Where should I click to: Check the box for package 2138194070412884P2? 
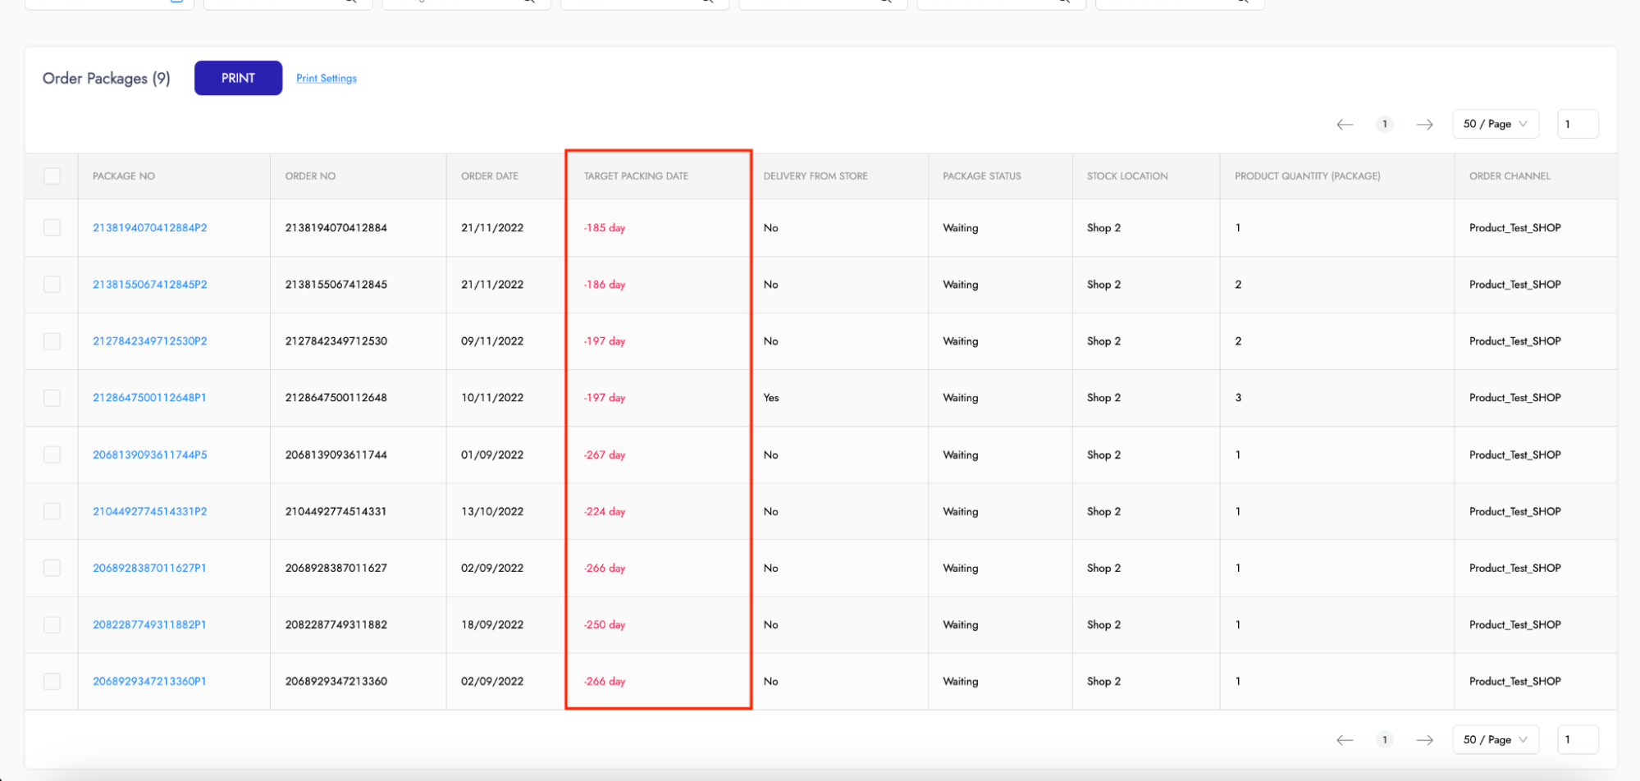52,228
